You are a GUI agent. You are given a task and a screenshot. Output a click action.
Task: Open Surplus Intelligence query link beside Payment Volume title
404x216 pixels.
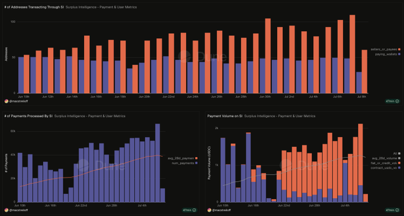click(280, 116)
